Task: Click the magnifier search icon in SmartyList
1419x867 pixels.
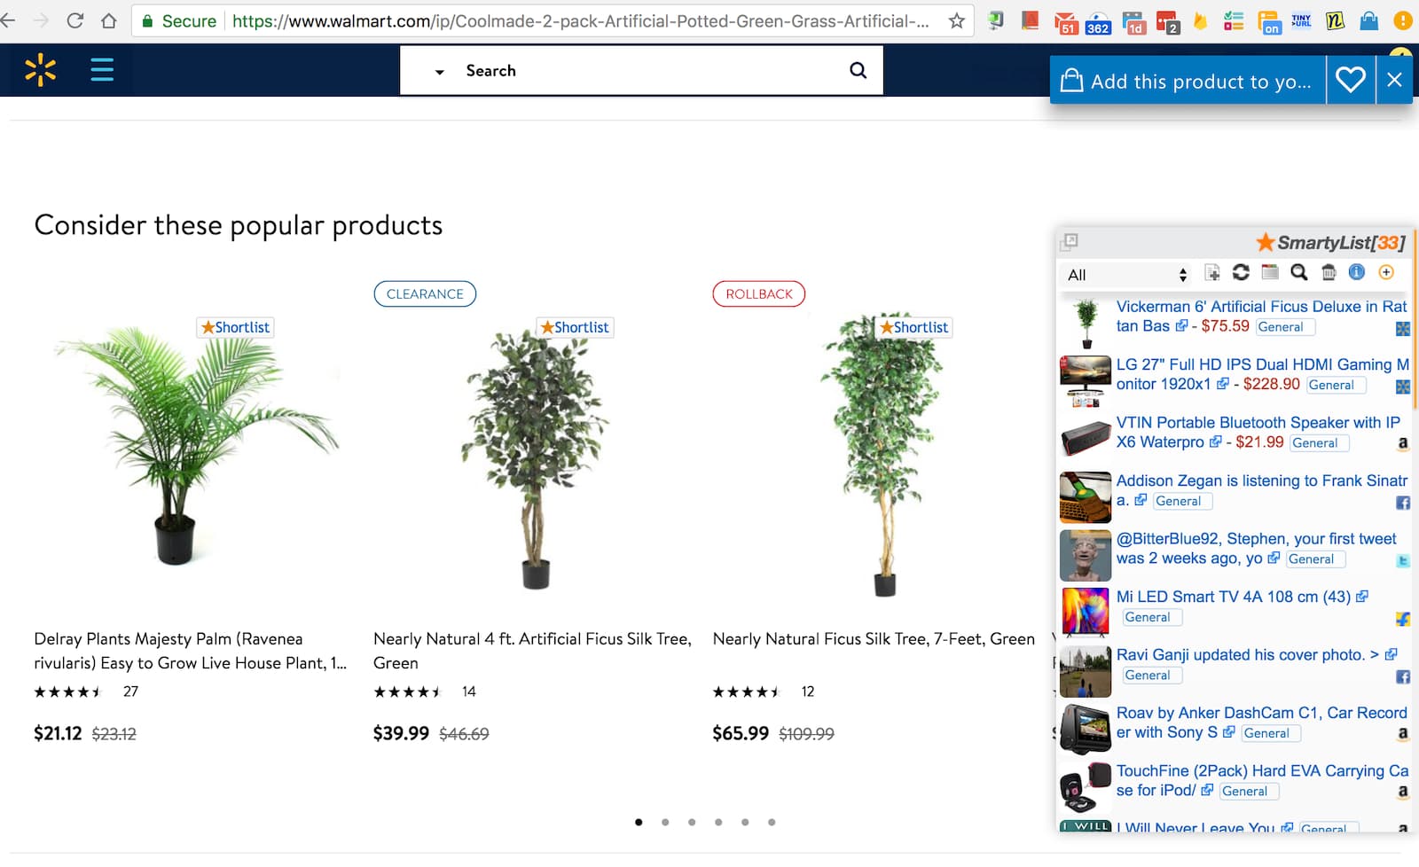Action: click(1299, 273)
